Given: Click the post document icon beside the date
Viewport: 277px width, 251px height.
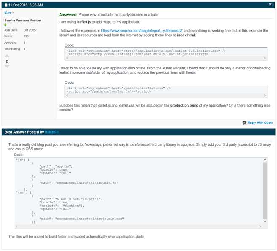Looking at the screenshot, I should click(x=6, y=5).
